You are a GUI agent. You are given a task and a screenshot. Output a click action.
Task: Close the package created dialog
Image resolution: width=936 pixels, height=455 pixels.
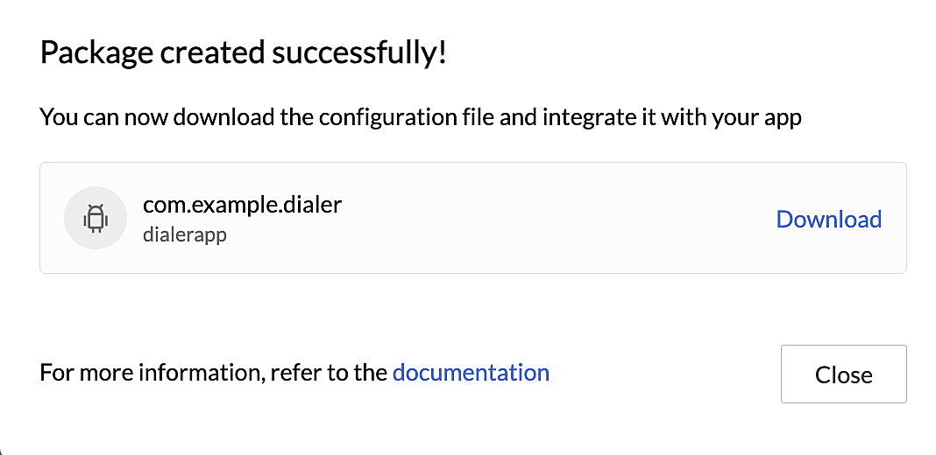click(843, 374)
